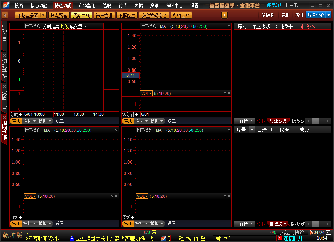Viewport: 334px width, 242px height.
Task: Toggle 均线 overlay in 分时走势 header
Action: click(x=64, y=26)
